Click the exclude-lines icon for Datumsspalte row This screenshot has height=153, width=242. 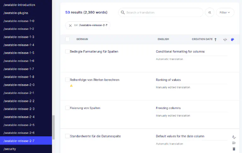pos(234,143)
